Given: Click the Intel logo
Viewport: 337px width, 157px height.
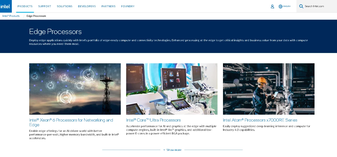Looking at the screenshot, I should [x=6, y=6].
